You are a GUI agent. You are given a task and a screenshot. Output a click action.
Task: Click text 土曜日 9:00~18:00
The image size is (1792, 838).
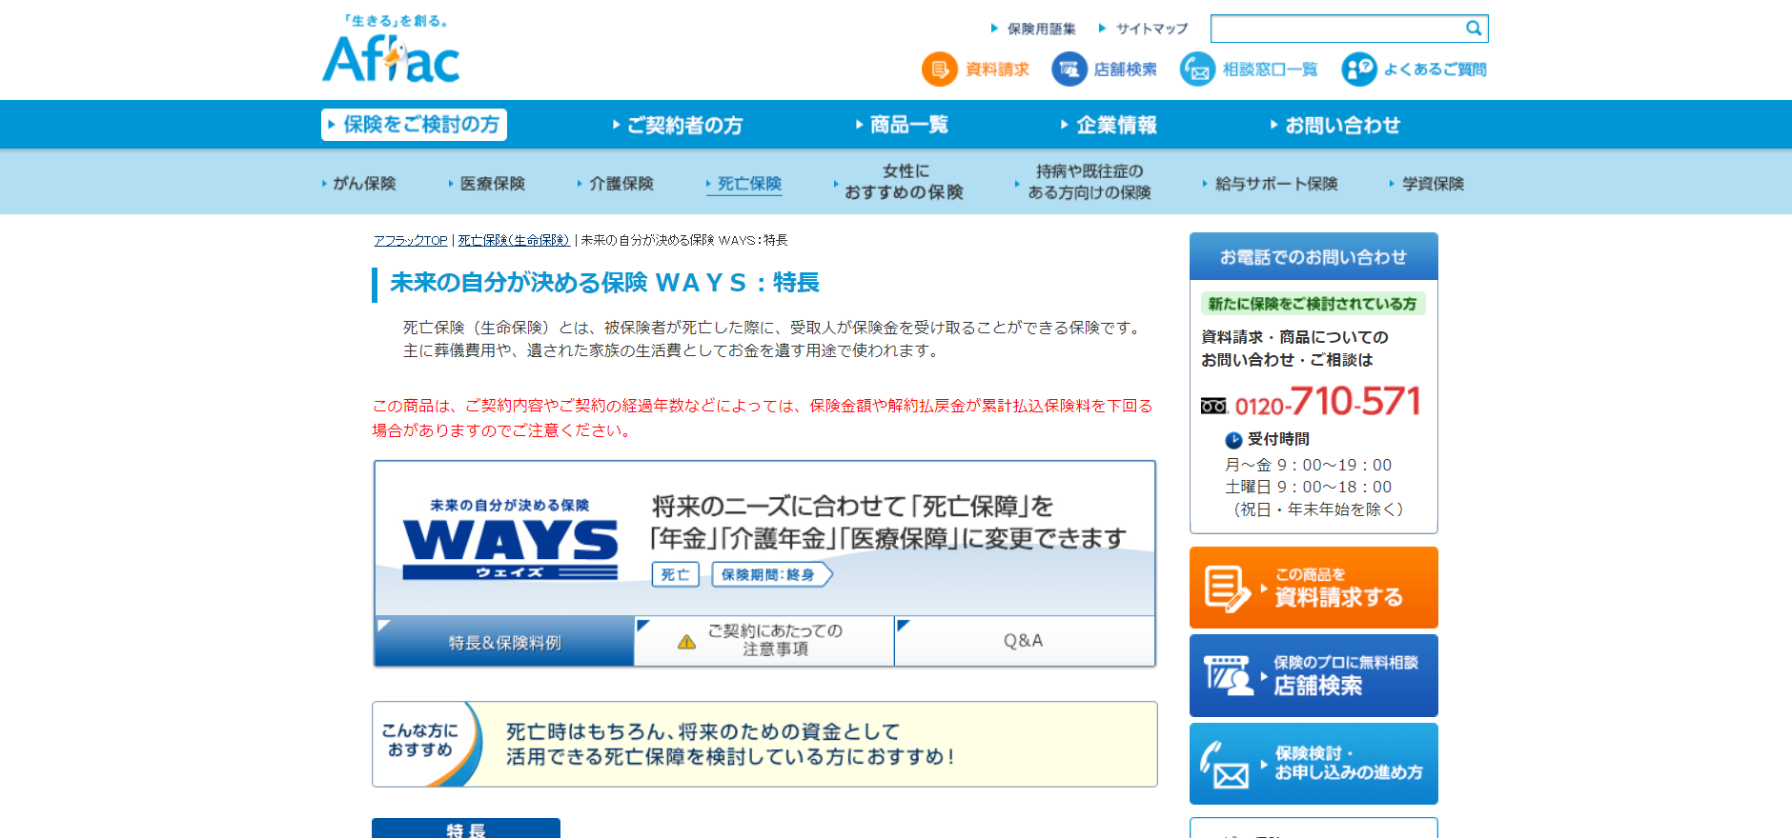click(x=1308, y=487)
